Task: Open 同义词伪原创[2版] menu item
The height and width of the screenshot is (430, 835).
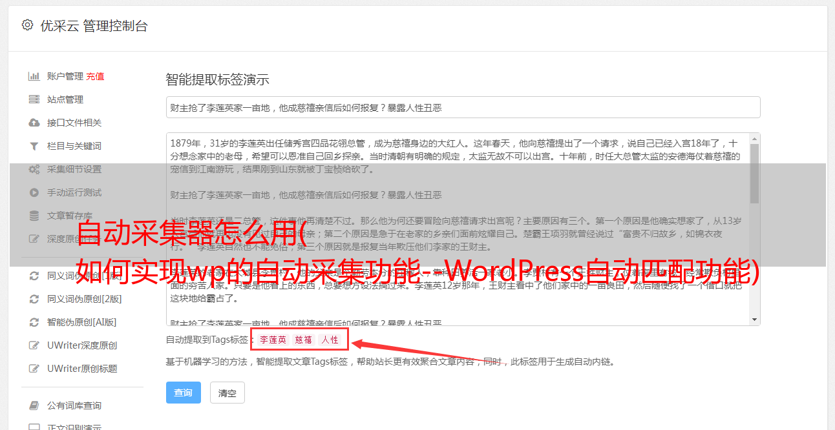Action: (85, 299)
